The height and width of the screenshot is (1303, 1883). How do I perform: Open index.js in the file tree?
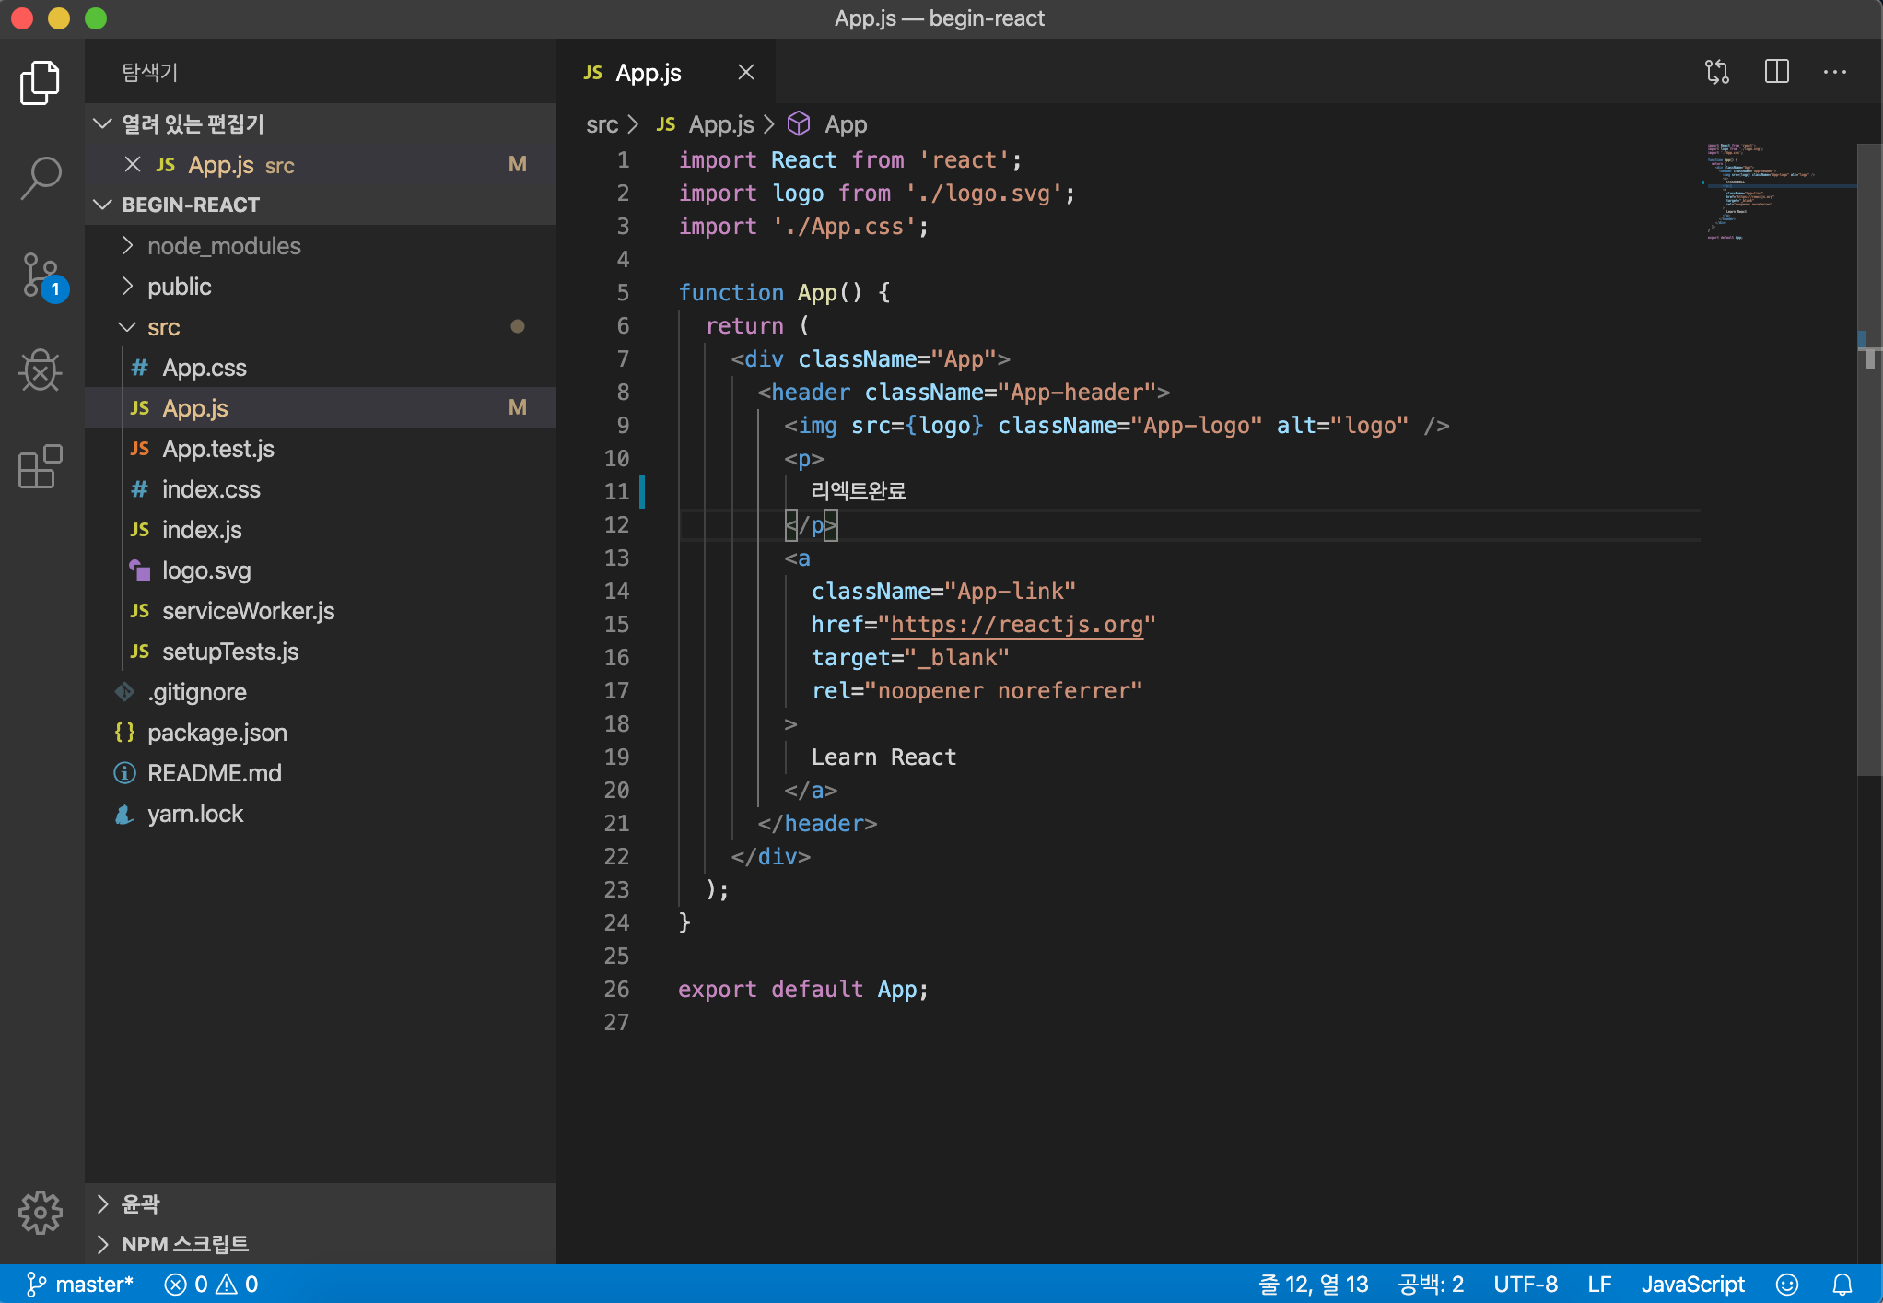point(202,530)
